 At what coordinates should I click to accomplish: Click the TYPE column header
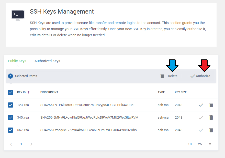point(161,92)
